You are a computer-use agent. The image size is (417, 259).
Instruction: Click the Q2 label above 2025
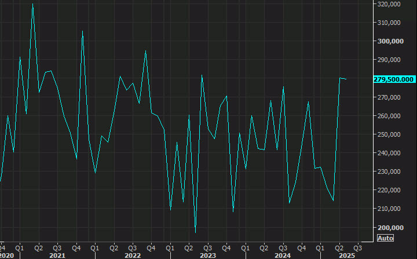tap(339, 248)
